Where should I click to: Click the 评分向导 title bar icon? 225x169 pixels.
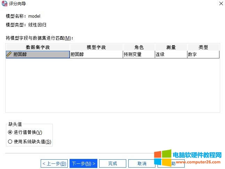(x=4, y=4)
